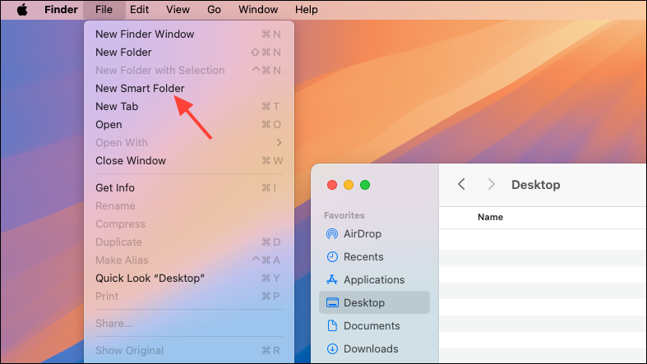Open the Go menu
647x364 pixels.
[214, 10]
